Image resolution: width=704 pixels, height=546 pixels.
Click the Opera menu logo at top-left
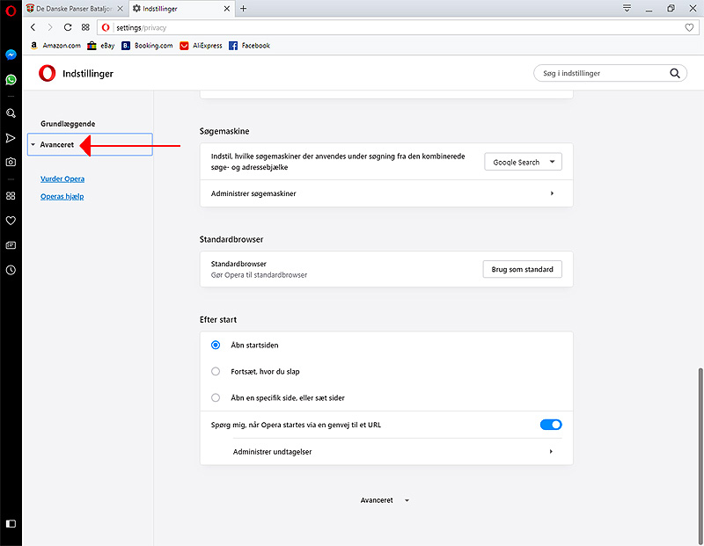[11, 9]
